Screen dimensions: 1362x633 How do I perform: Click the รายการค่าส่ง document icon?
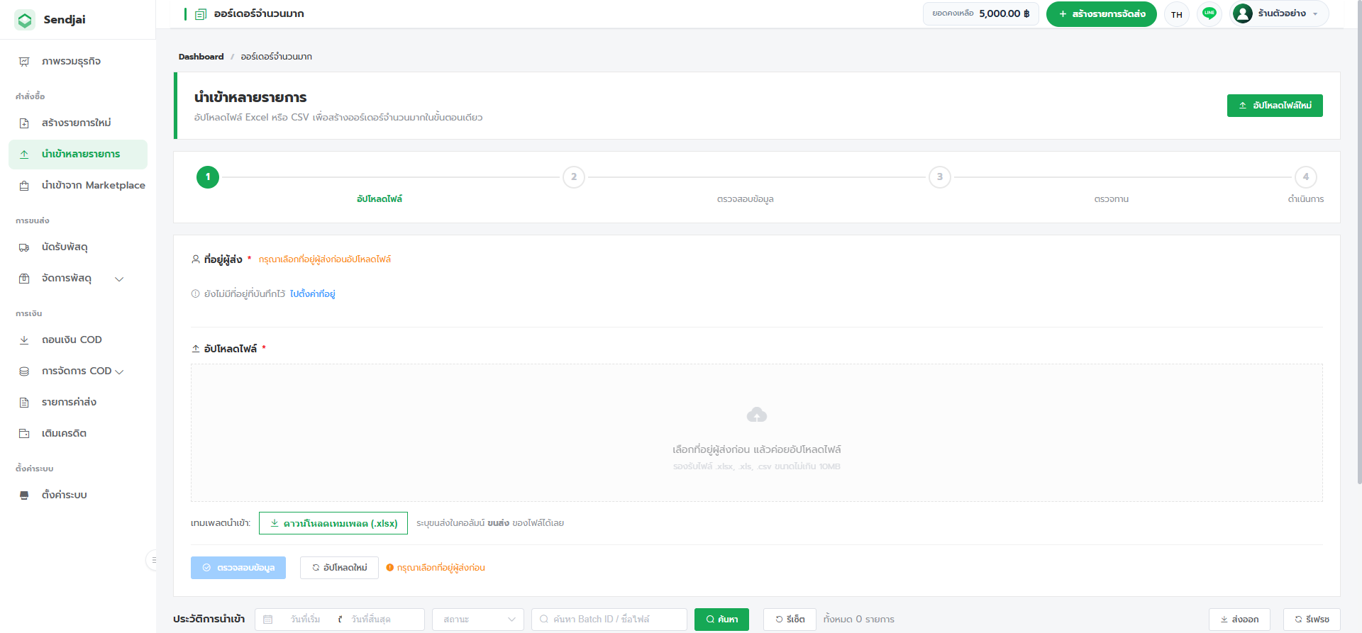[x=24, y=403]
